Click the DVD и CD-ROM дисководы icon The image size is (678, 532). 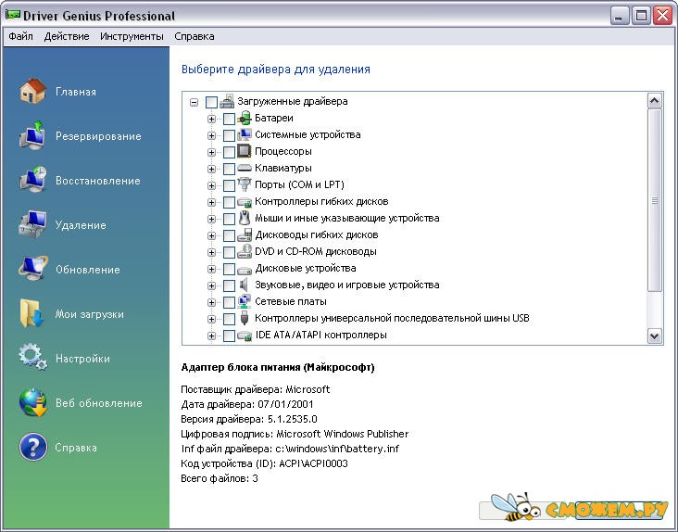click(245, 251)
